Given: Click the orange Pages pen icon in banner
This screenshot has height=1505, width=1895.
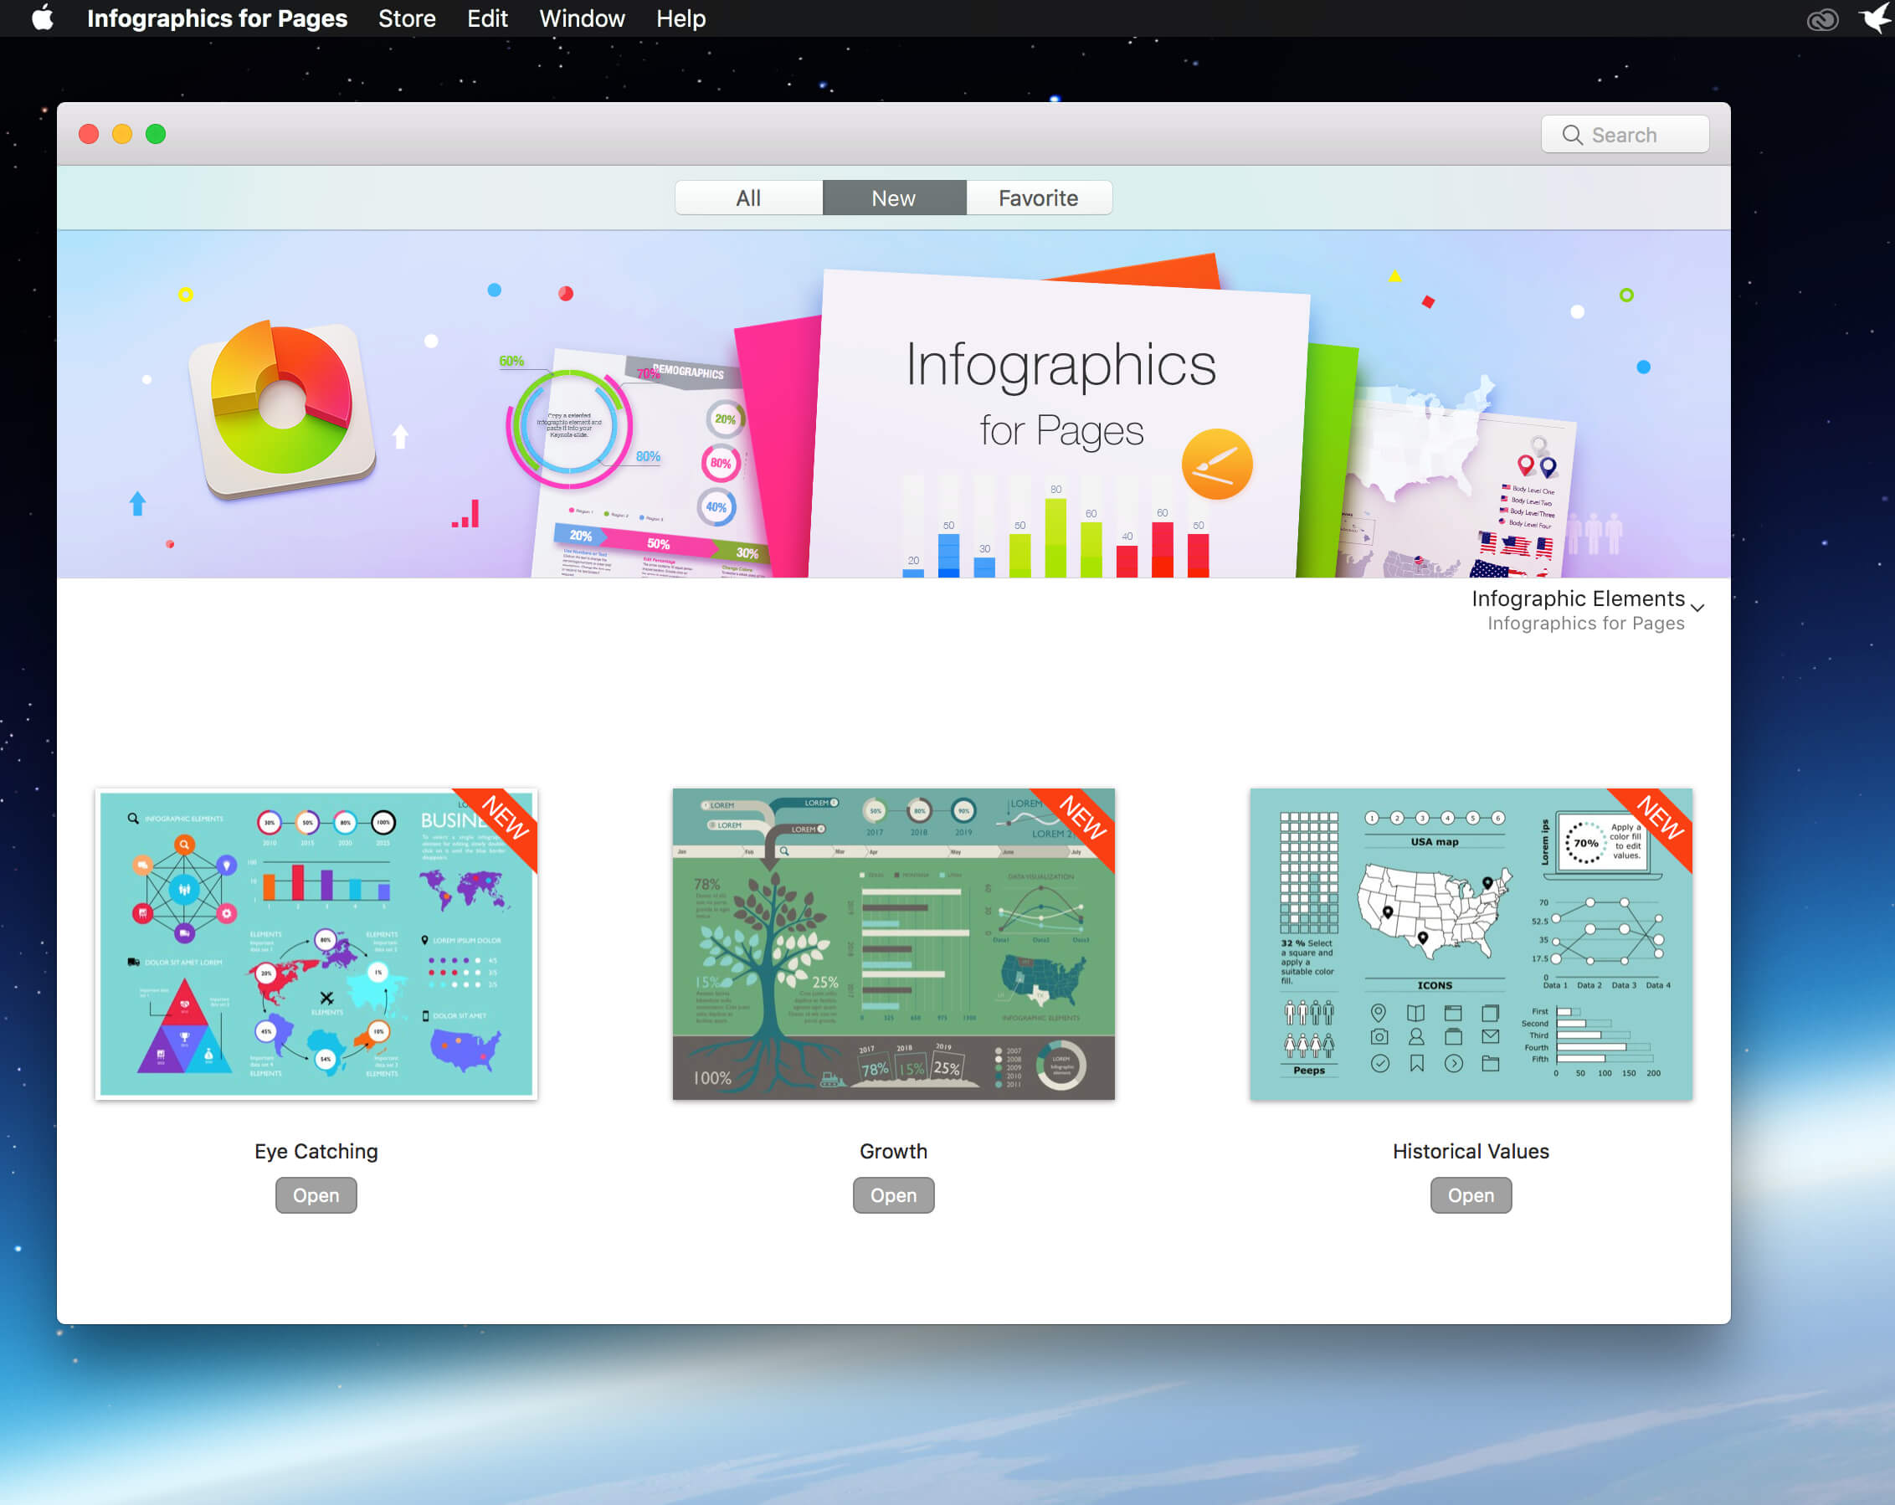Looking at the screenshot, I should point(1217,465).
